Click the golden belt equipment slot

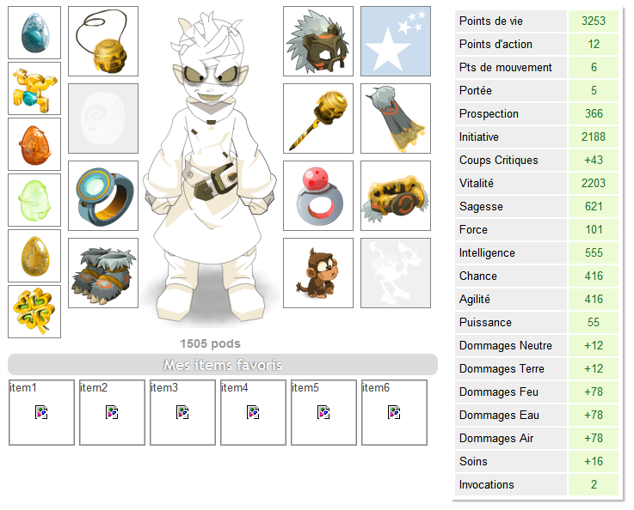pyautogui.click(x=396, y=196)
